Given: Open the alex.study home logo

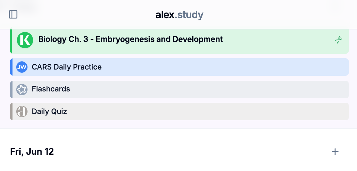Looking at the screenshot, I should click(x=179, y=15).
